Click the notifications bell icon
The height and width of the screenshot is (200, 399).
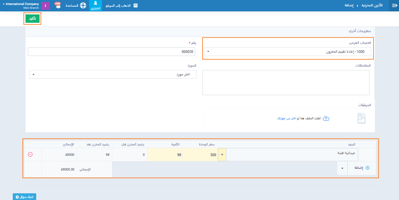[58, 6]
